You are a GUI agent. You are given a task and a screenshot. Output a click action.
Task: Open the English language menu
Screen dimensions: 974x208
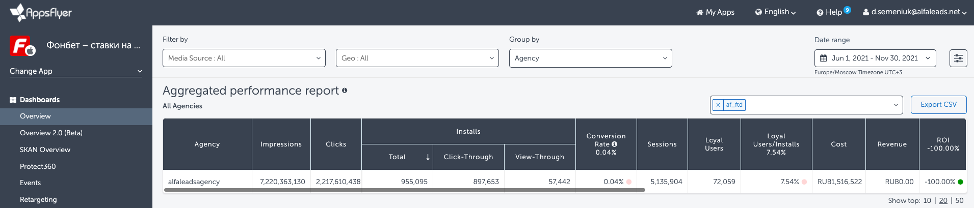775,12
